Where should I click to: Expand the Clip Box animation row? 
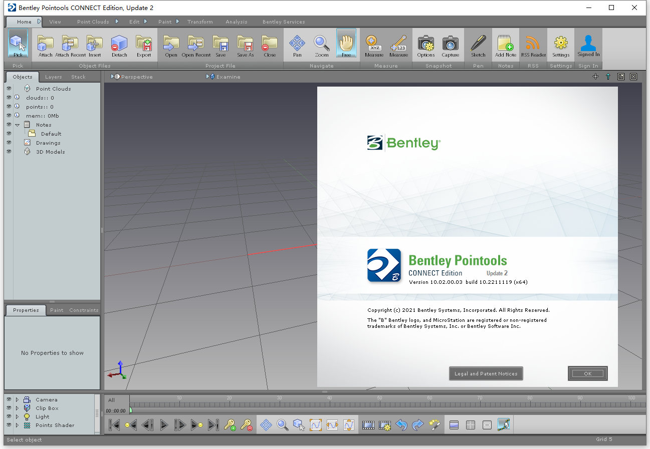[x=17, y=408]
